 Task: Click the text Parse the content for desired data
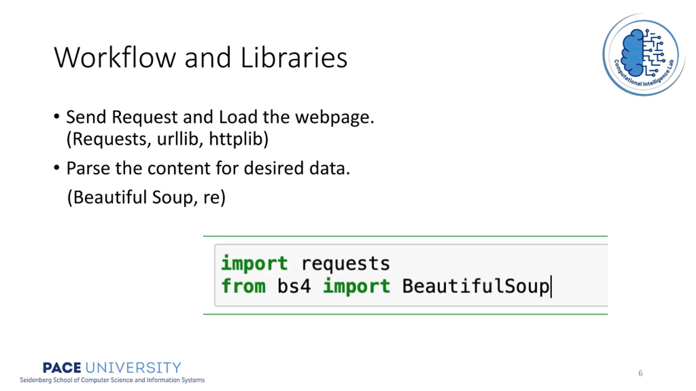208,168
